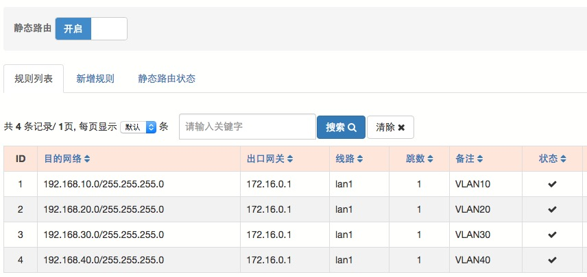Open the 新增规则 tab

95,79
